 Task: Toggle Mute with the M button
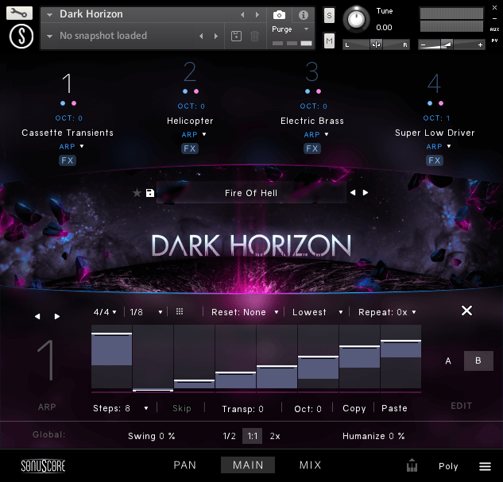tap(329, 40)
